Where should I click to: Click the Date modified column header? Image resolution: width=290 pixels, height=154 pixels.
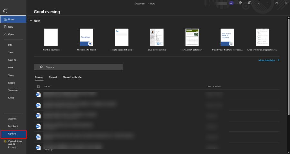tap(214, 86)
